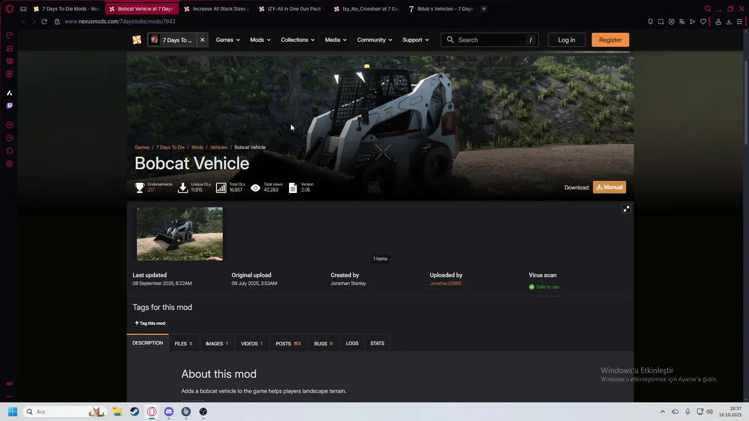Viewport: 749px width, 421px height.
Task: Switch to the IZY-All in One Gun Pack tab
Action: [291, 9]
